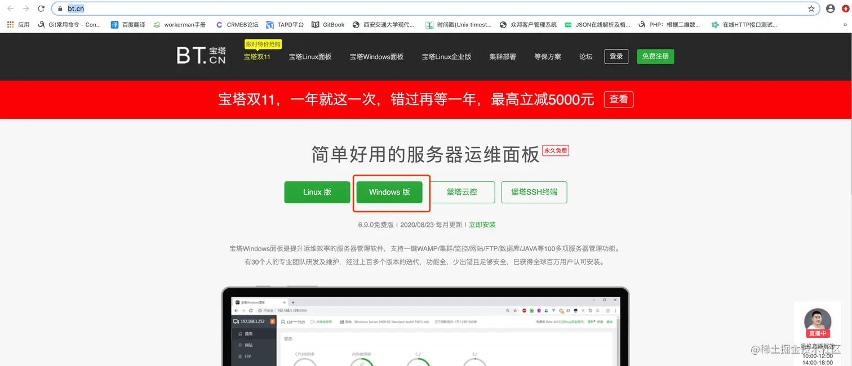Open the workerman手册 bookmark

(179, 25)
